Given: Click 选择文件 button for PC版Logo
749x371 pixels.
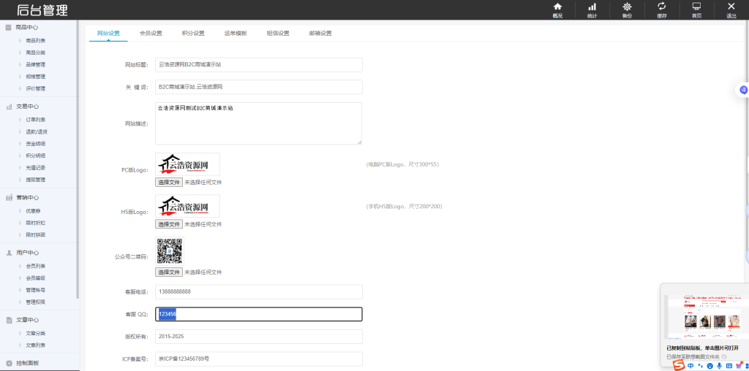Looking at the screenshot, I should click(x=169, y=182).
